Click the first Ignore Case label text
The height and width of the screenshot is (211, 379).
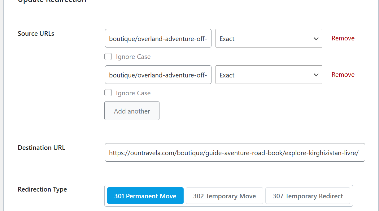133,57
